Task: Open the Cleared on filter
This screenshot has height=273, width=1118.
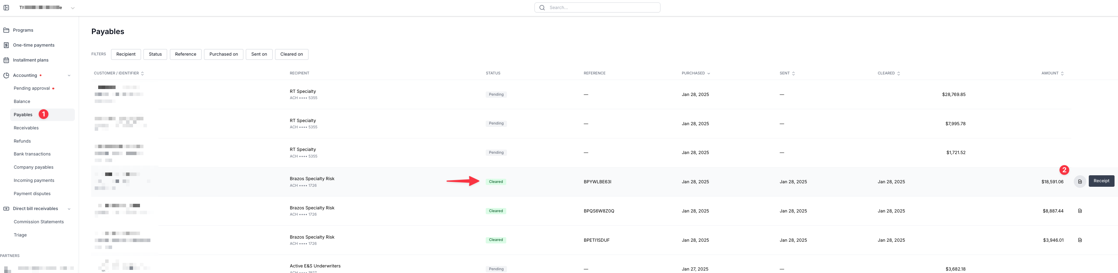Action: [292, 54]
